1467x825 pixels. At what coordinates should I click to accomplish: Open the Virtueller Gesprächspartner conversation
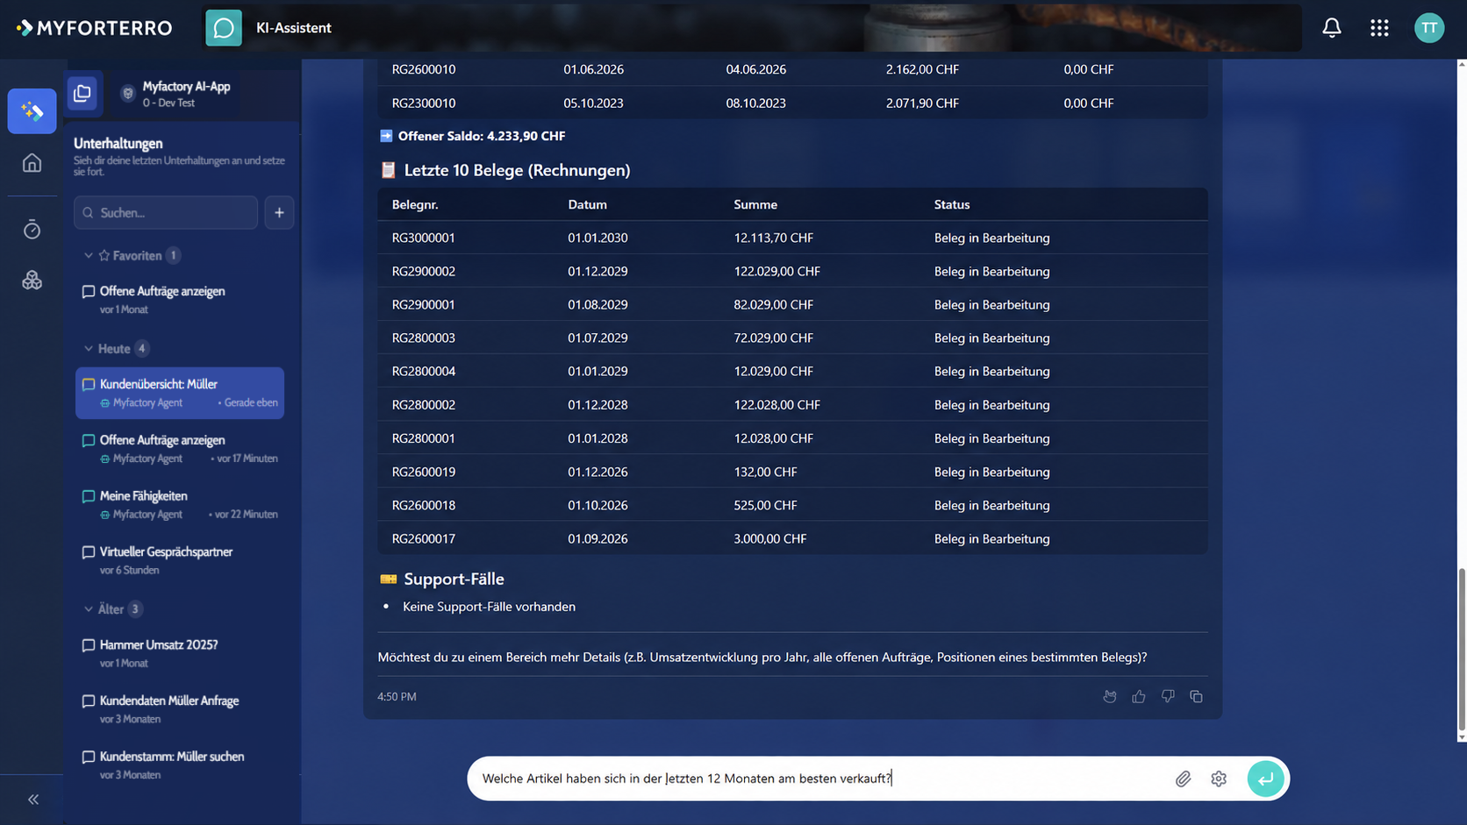180,560
